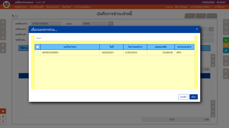
Task: Click the copy document icon in right sidebar
Action: click(226, 64)
